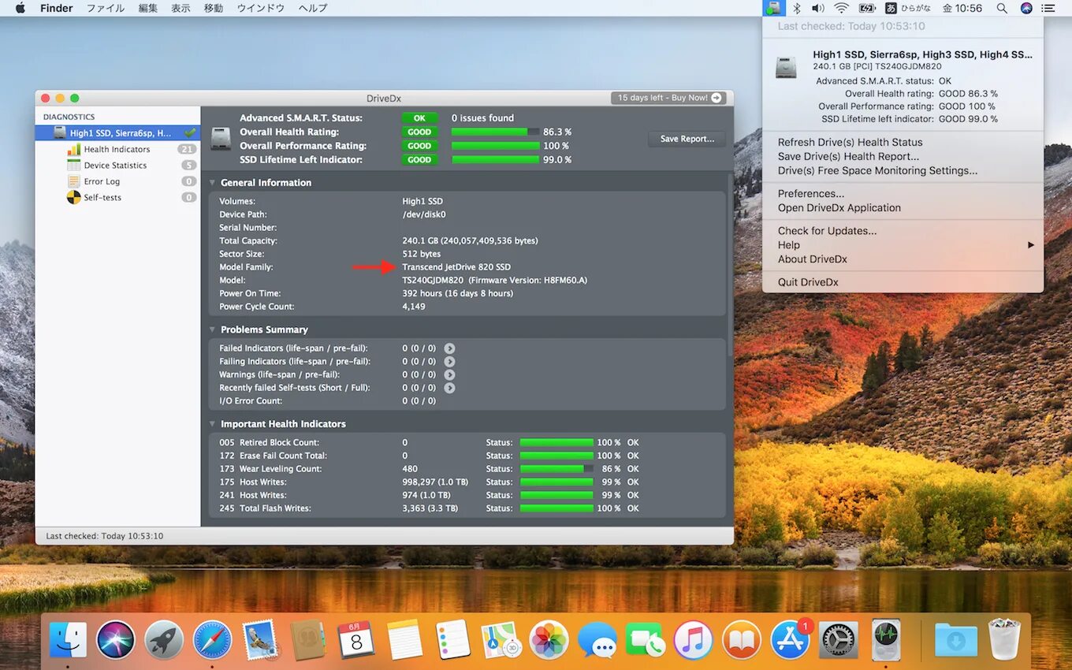This screenshot has width=1072, height=670.
Task: Open the ファイル menu
Action: pos(105,8)
